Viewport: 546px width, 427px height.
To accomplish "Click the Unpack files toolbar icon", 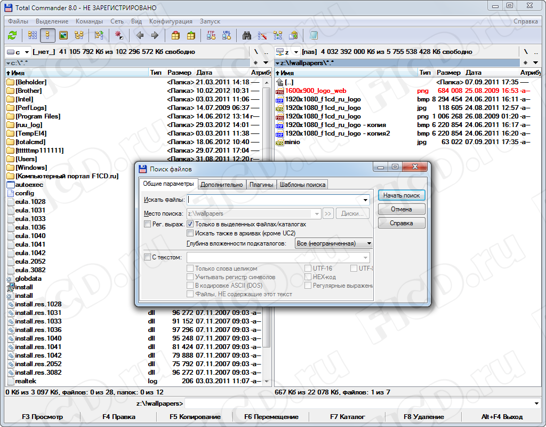I will point(191,35).
